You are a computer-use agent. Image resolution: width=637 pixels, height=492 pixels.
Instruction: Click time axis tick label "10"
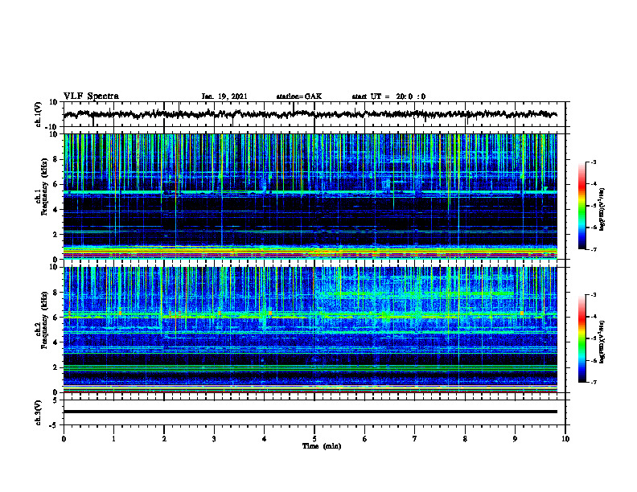tap(565, 439)
